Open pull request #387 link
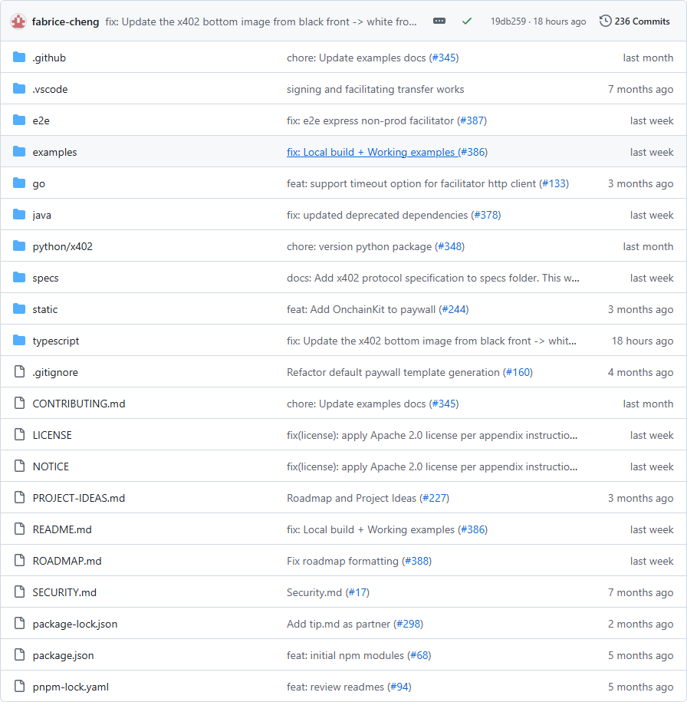The image size is (687, 702). coord(472,120)
